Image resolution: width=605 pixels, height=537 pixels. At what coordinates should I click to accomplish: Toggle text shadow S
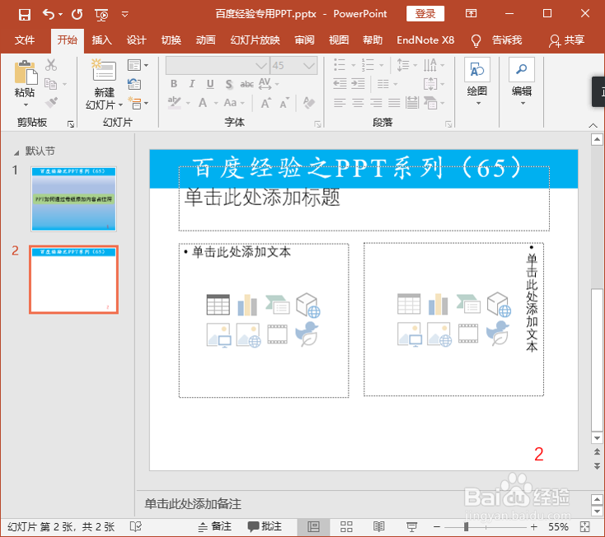229,84
